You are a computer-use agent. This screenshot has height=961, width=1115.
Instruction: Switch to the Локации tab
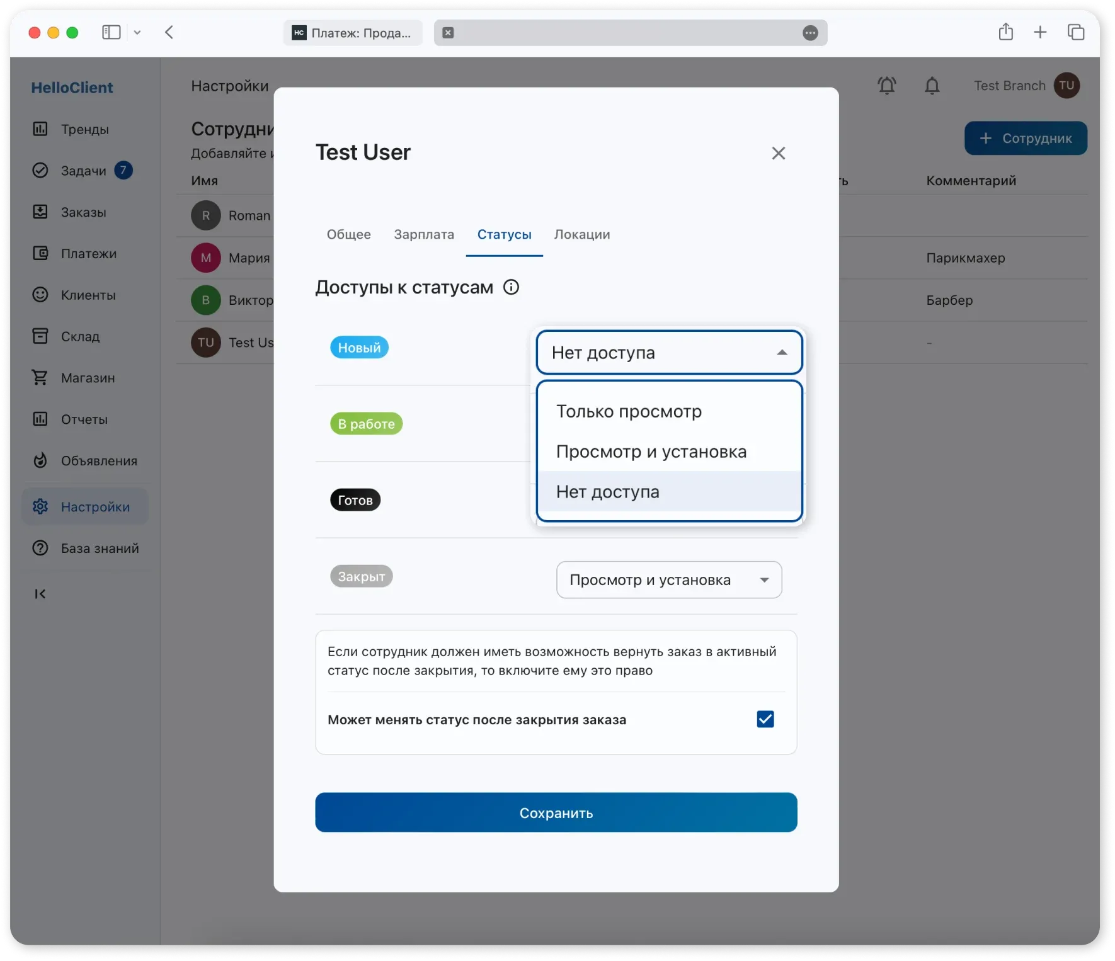581,234
